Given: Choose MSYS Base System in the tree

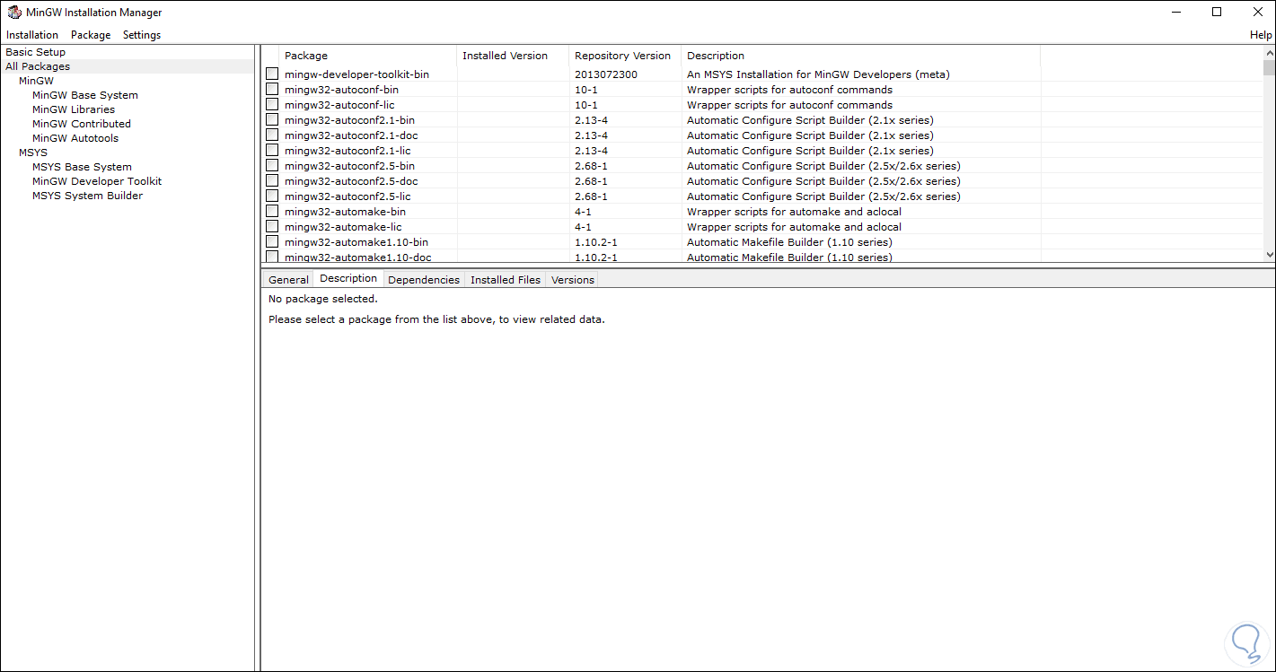Looking at the screenshot, I should click(82, 167).
